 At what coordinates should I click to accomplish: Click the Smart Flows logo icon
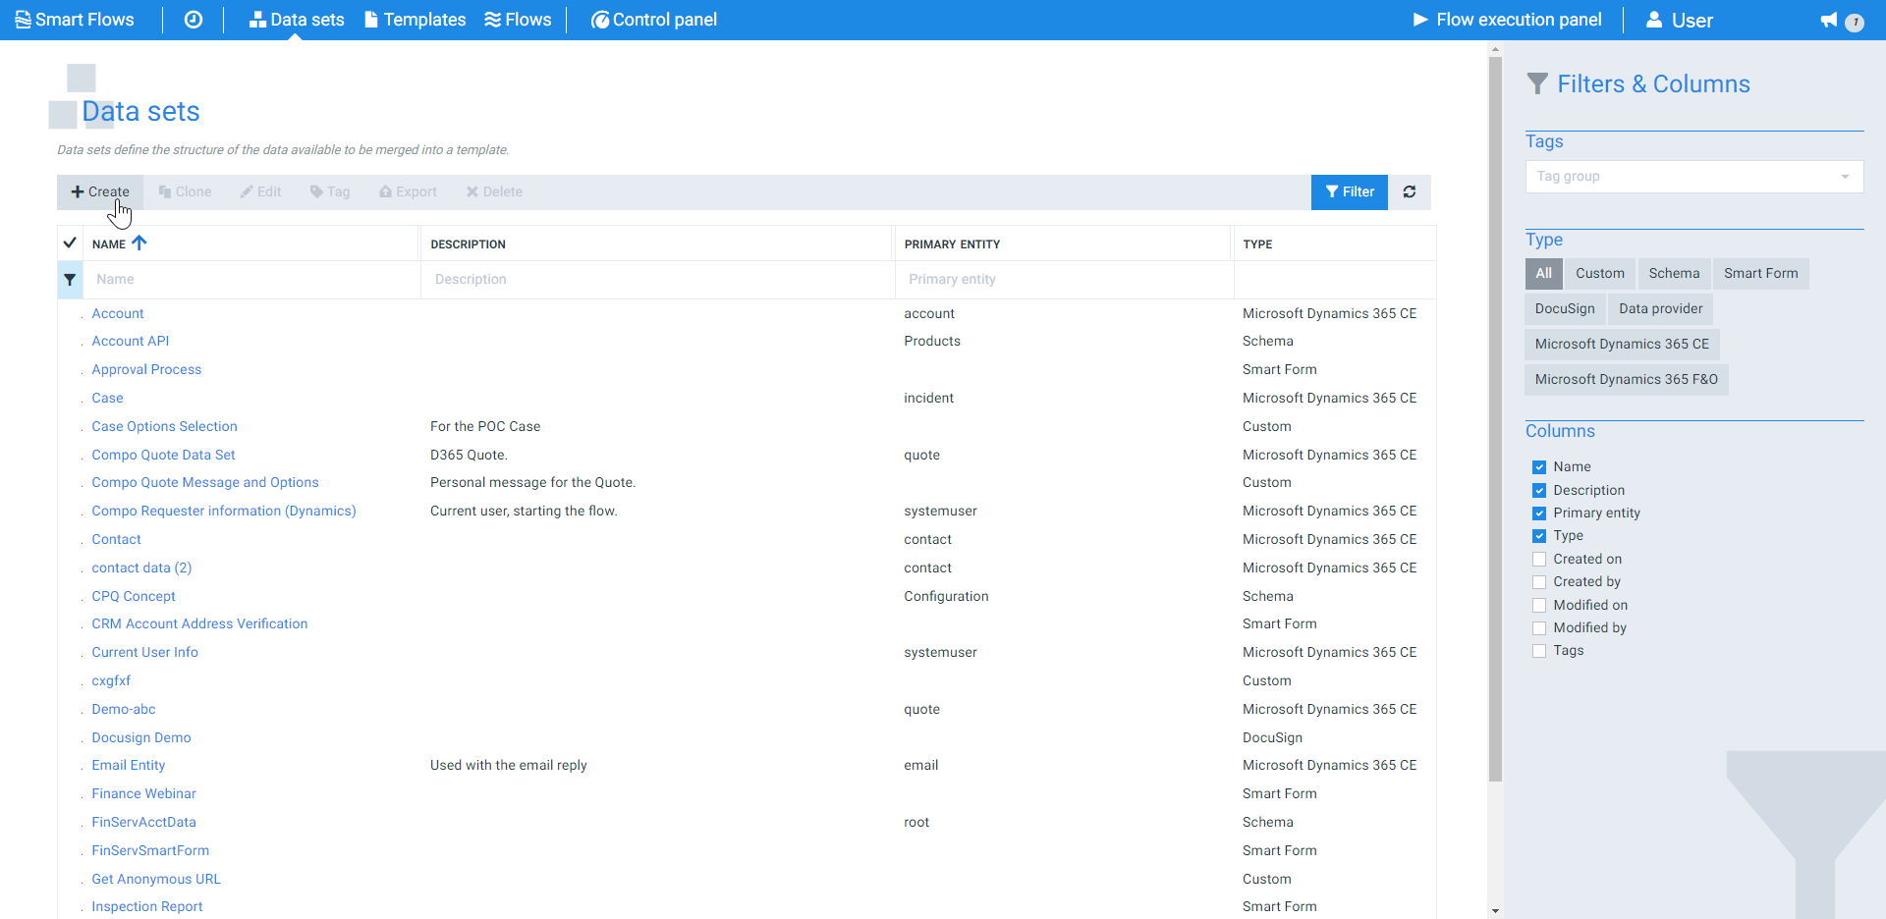pos(22,19)
